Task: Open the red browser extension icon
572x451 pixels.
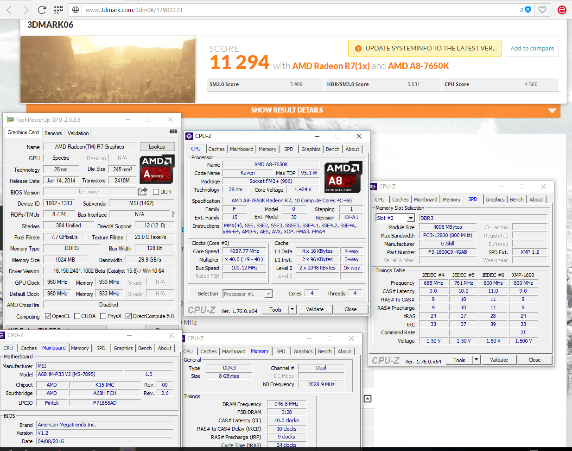Action: click(562, 10)
